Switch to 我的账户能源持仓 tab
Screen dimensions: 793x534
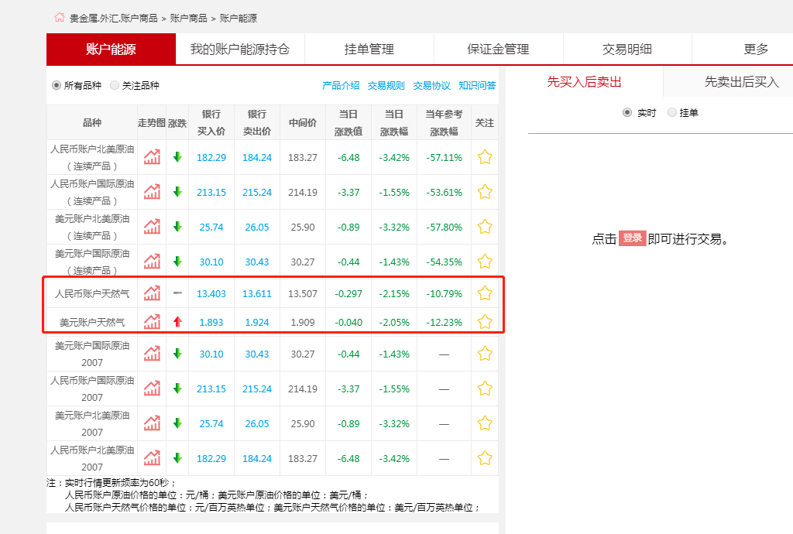coord(240,50)
